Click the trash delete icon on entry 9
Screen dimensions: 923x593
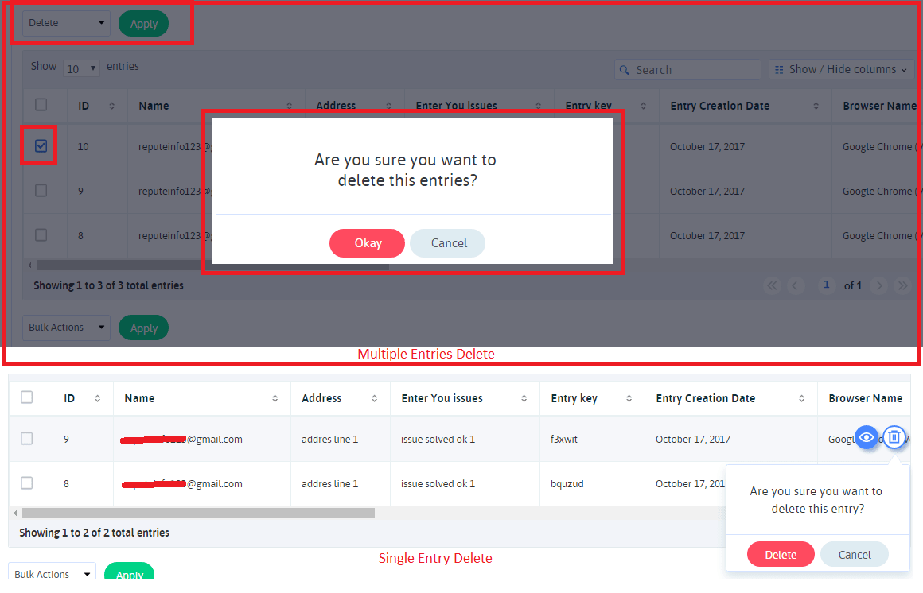pyautogui.click(x=894, y=436)
